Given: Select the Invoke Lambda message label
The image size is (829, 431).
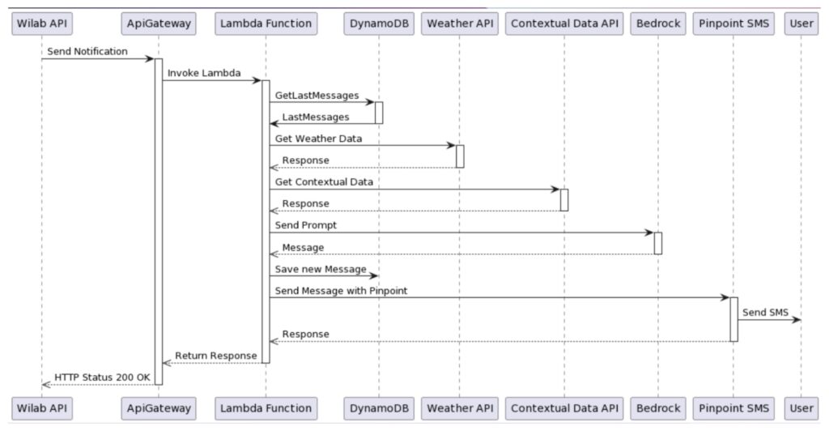Looking at the screenshot, I should pos(204,73).
